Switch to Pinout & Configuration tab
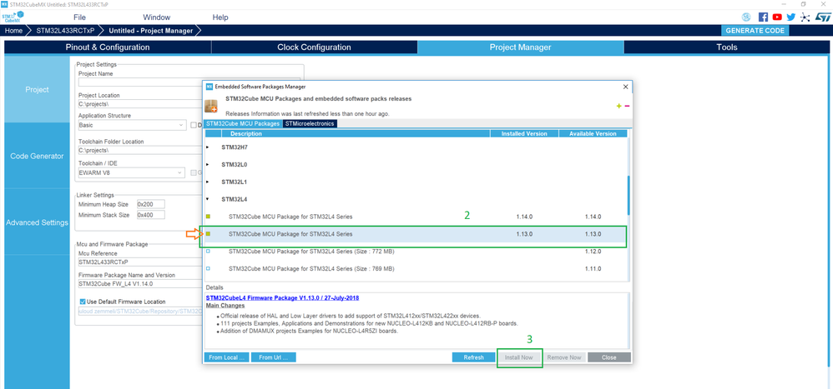The width and height of the screenshot is (833, 389). [x=108, y=47]
